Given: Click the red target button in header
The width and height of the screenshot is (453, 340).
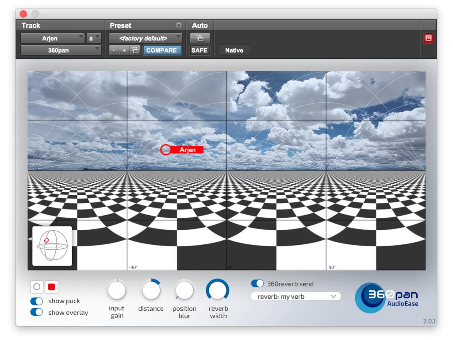Looking at the screenshot, I should (428, 39).
